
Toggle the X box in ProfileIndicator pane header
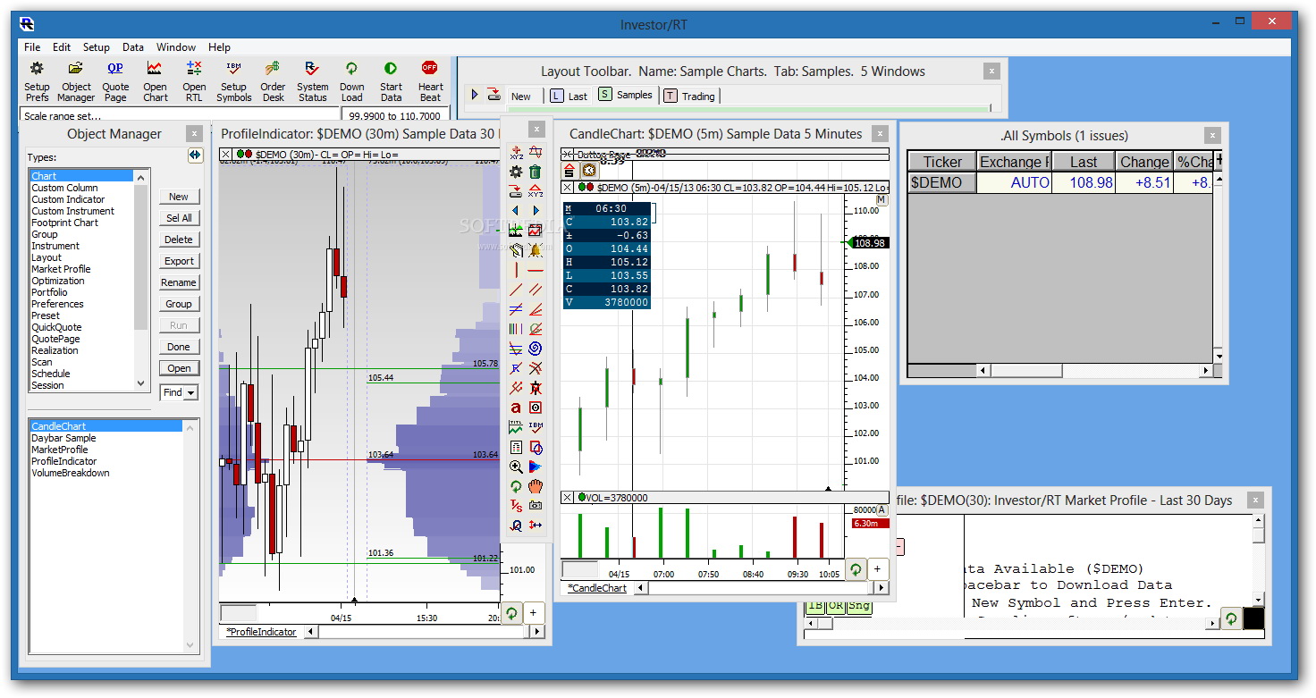tap(225, 155)
